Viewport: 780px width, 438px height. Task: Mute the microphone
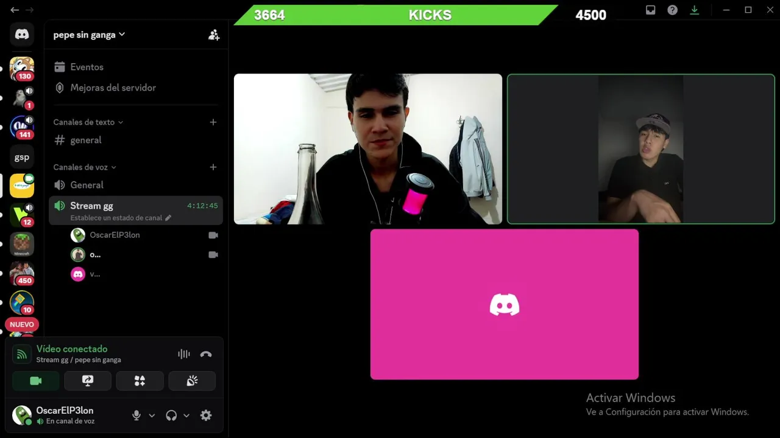pos(136,415)
